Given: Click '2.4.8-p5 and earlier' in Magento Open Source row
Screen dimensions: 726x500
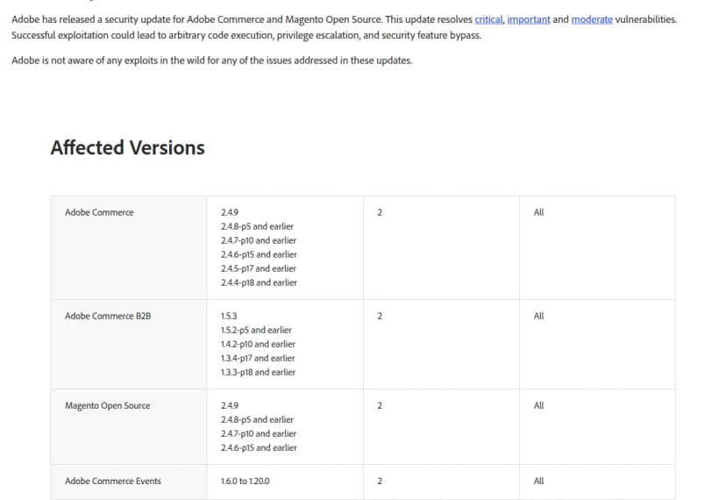Looking at the screenshot, I should (257, 419).
